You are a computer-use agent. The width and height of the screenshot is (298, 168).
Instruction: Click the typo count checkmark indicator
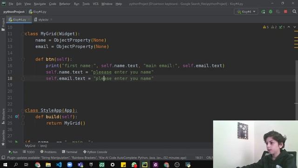tap(282, 27)
